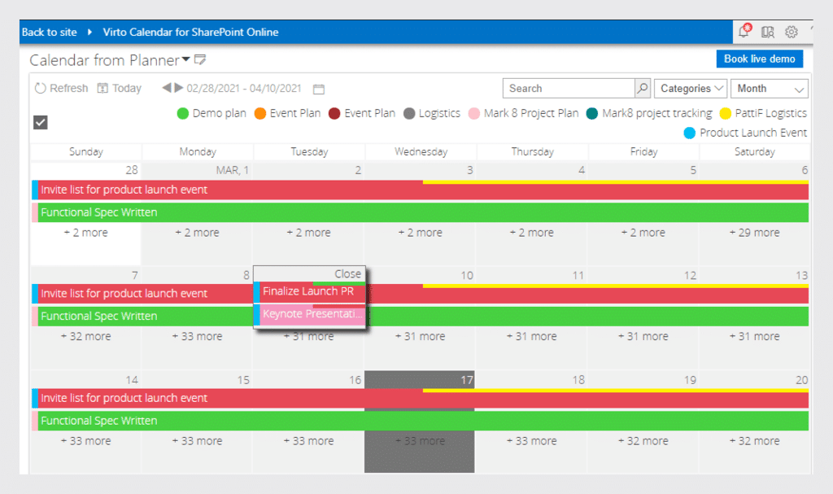Image resolution: width=833 pixels, height=494 pixels.
Task: Open the settings gear icon
Action: (791, 33)
